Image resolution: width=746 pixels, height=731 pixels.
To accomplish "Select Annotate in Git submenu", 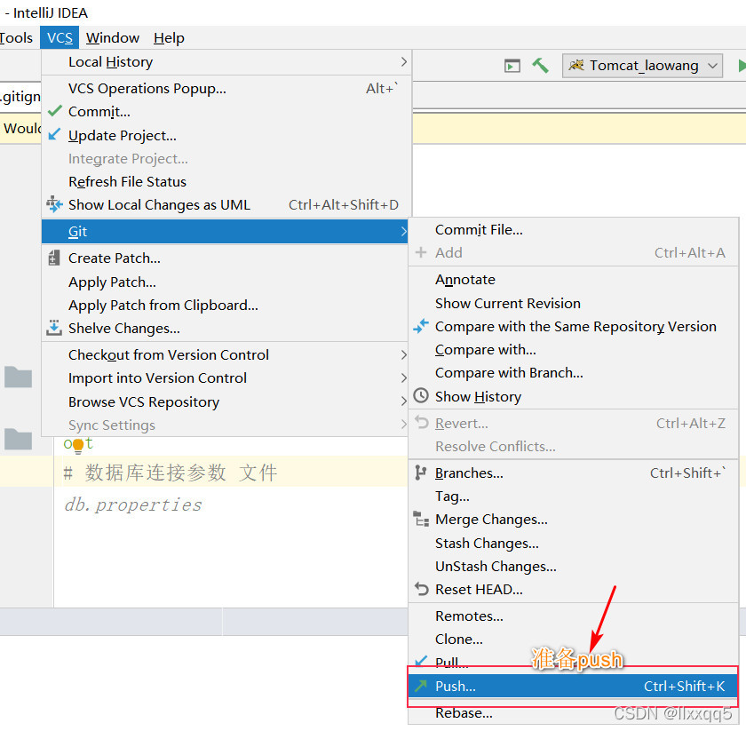I will coord(574,280).
